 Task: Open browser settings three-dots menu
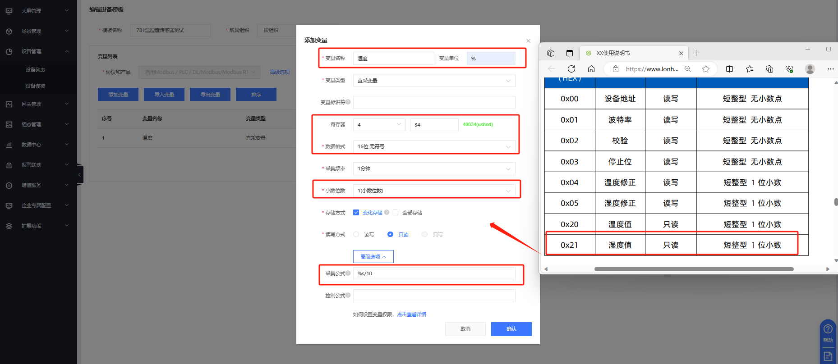(x=830, y=69)
